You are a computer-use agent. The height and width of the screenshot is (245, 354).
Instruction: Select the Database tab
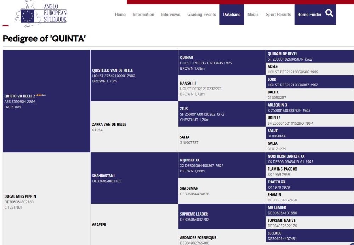click(232, 15)
